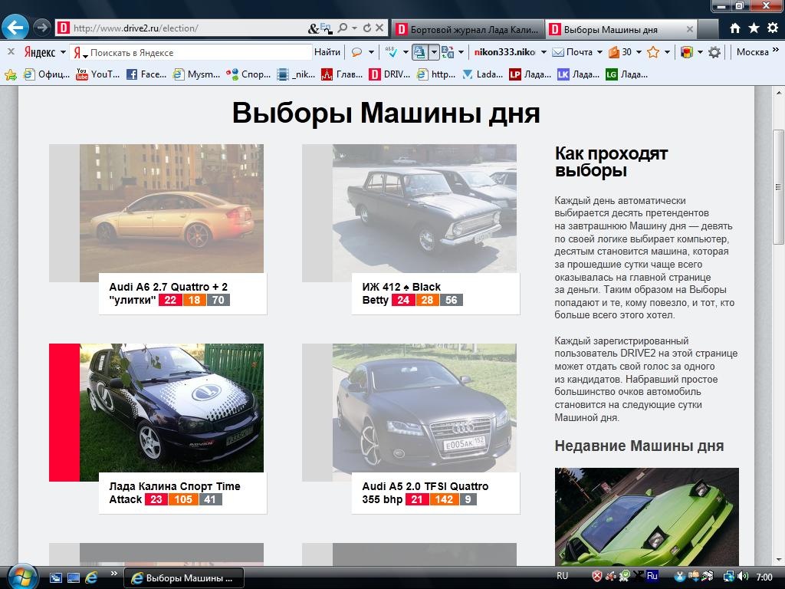785x589 pixels.
Task: Open the DRIV... favorites bookmark
Action: coord(390,74)
